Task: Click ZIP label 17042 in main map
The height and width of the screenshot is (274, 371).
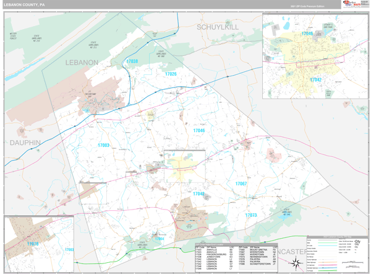Action: point(198,193)
